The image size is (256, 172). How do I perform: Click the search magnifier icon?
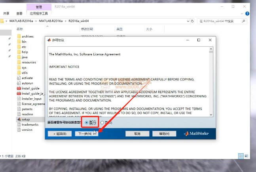(243, 21)
